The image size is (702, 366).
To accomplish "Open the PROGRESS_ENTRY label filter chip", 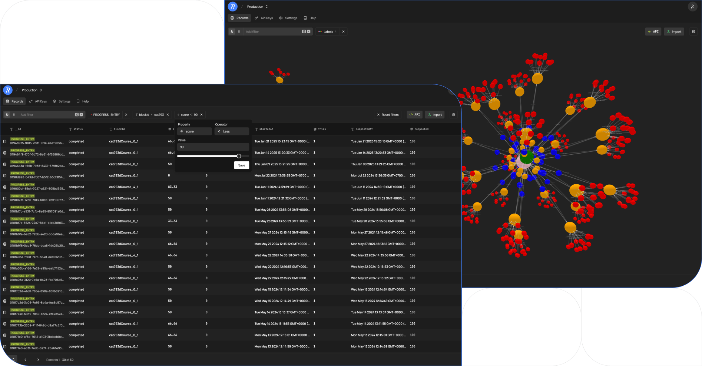I will point(106,115).
